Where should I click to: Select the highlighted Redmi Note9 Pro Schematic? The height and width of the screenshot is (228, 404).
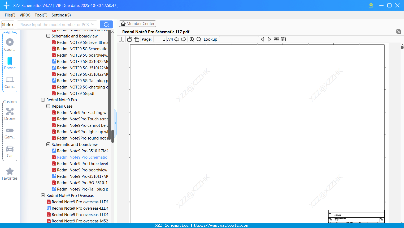pyautogui.click(x=80, y=157)
